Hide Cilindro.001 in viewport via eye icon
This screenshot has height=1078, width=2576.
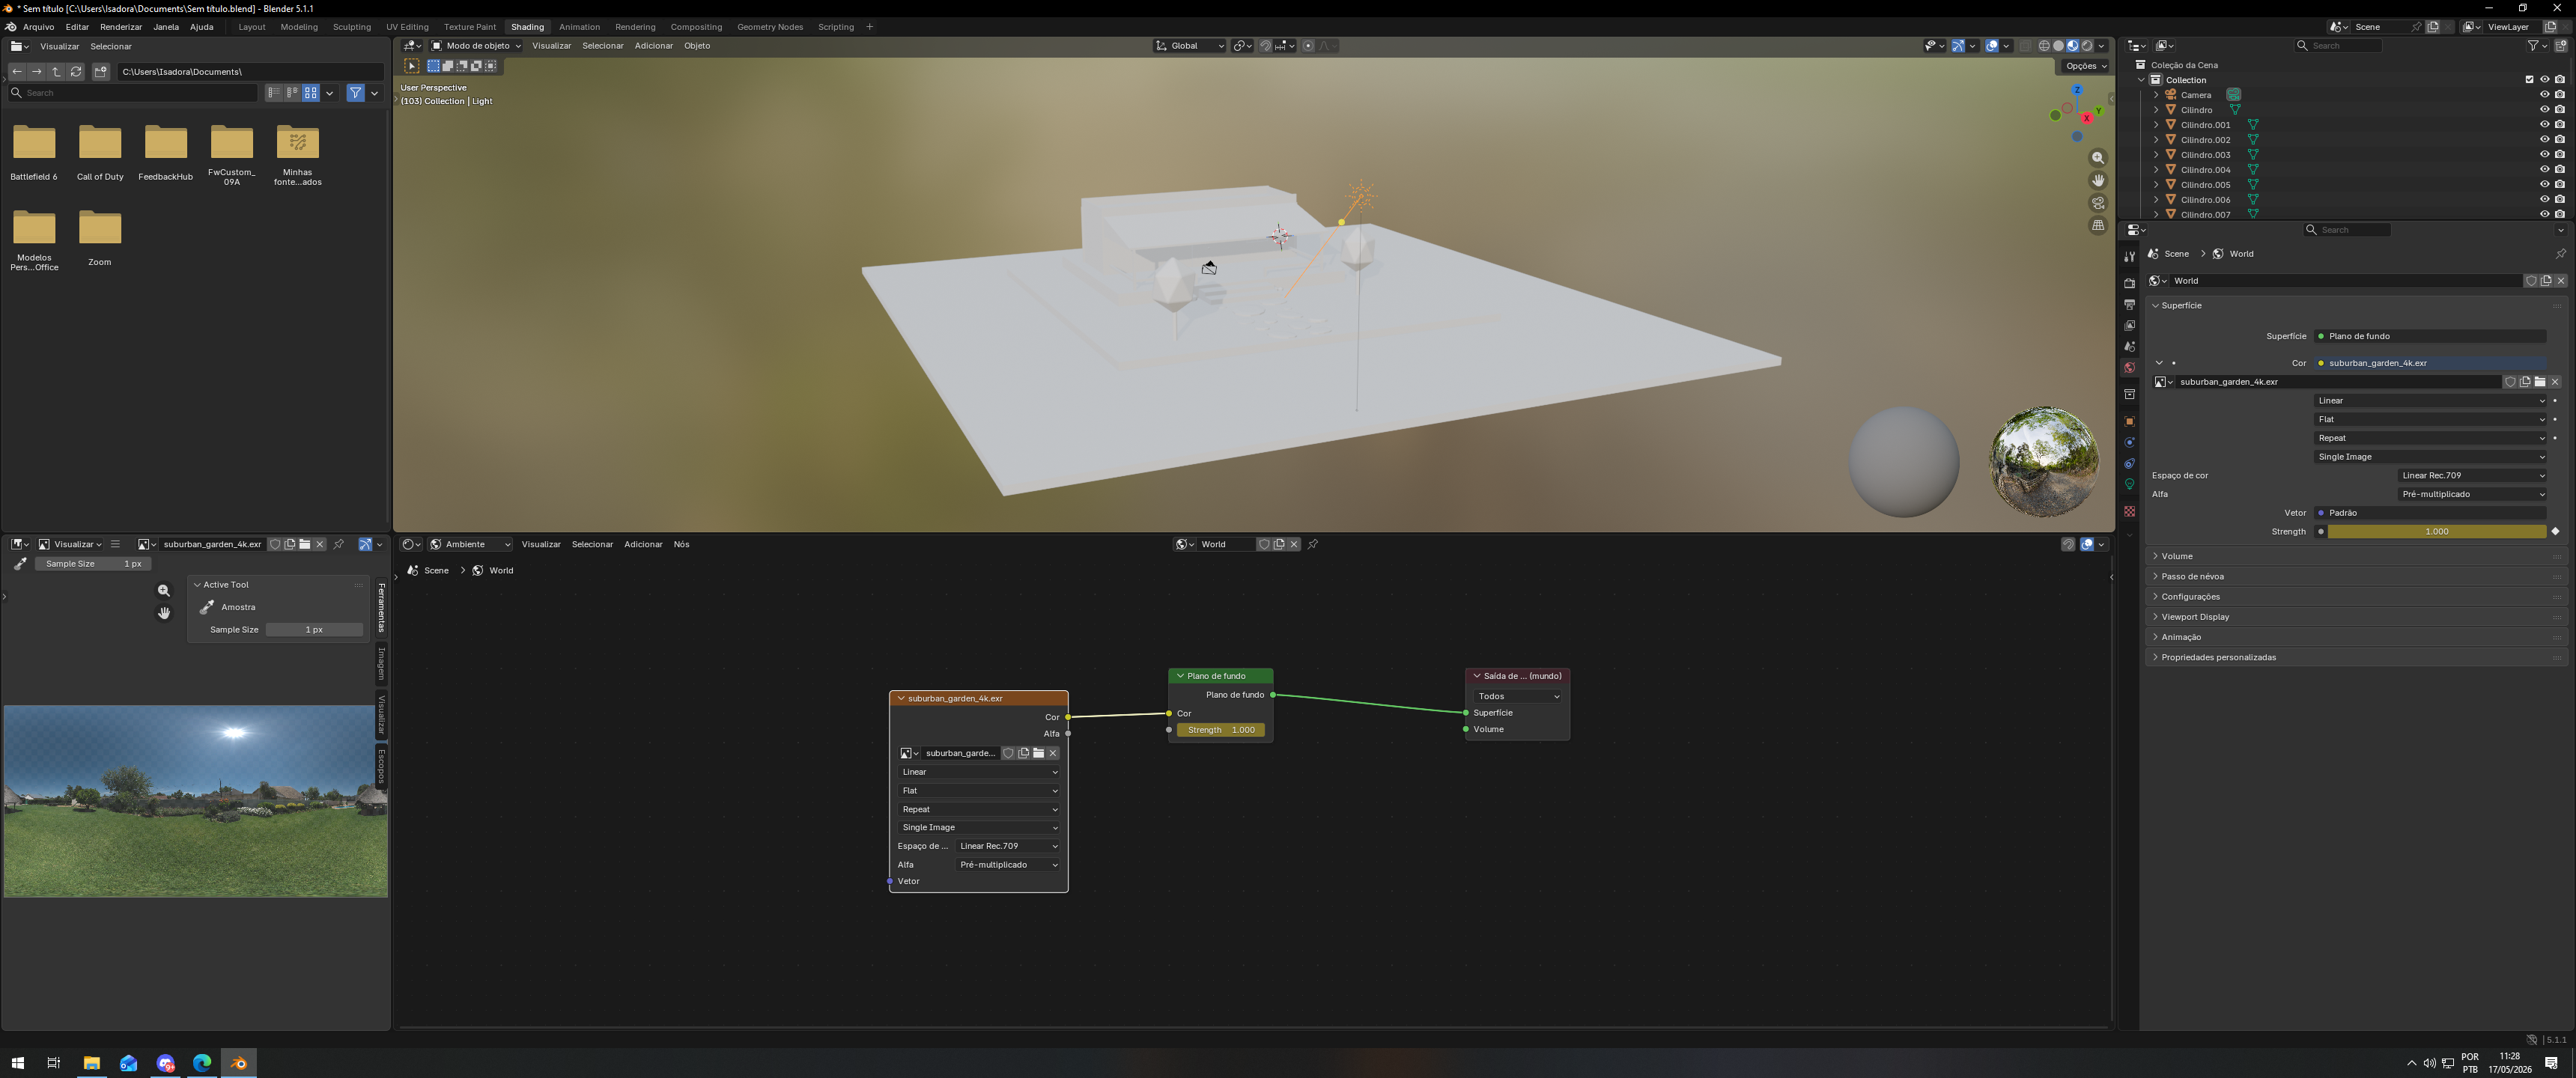(2544, 125)
